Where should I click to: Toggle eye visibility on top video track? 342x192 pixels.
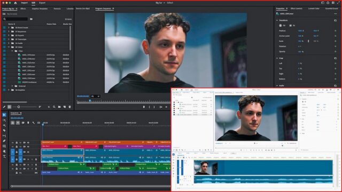click(x=28, y=142)
